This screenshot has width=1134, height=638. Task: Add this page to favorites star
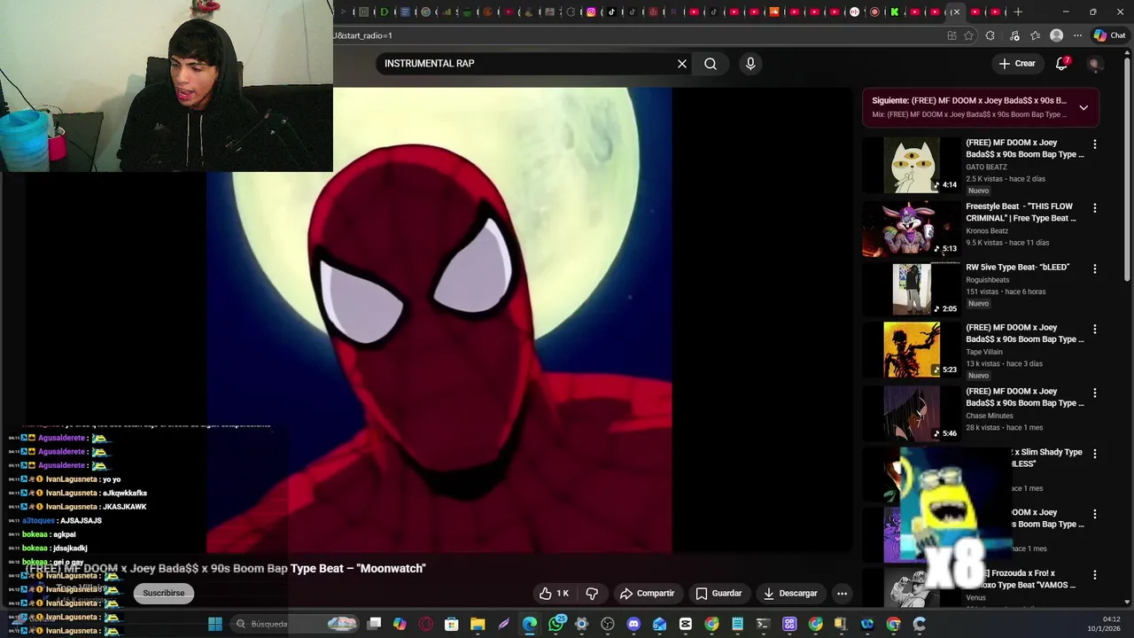(x=968, y=35)
